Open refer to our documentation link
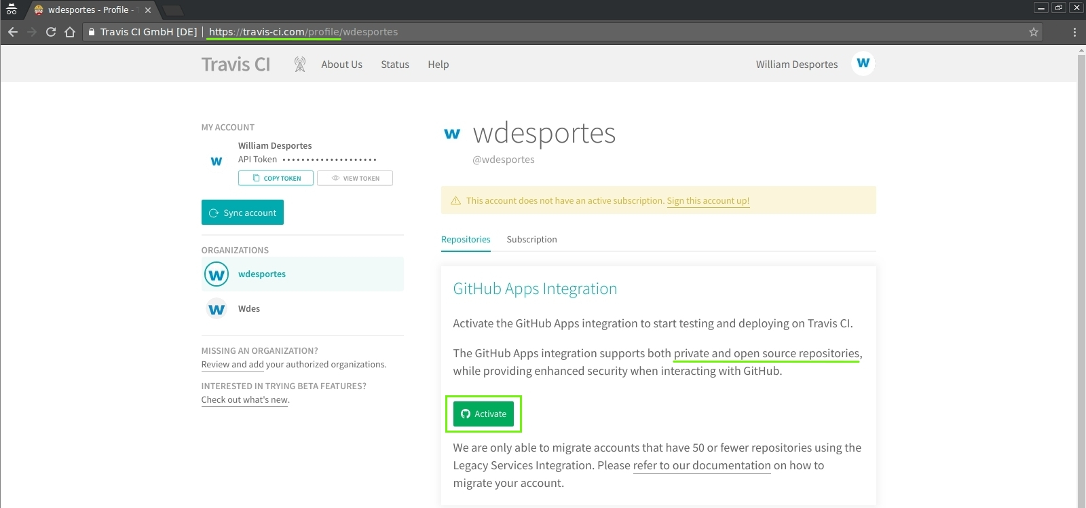This screenshot has width=1086, height=508. pos(702,466)
